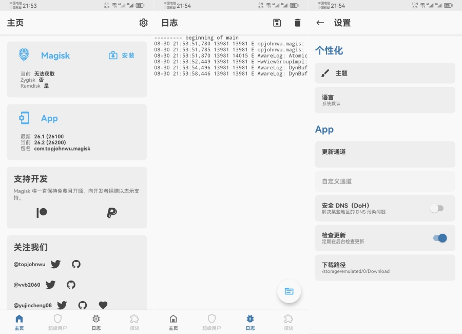The height and width of the screenshot is (334, 462).
Task: Tap the 21:54 clock in the log screen status bar
Action: 184,6
